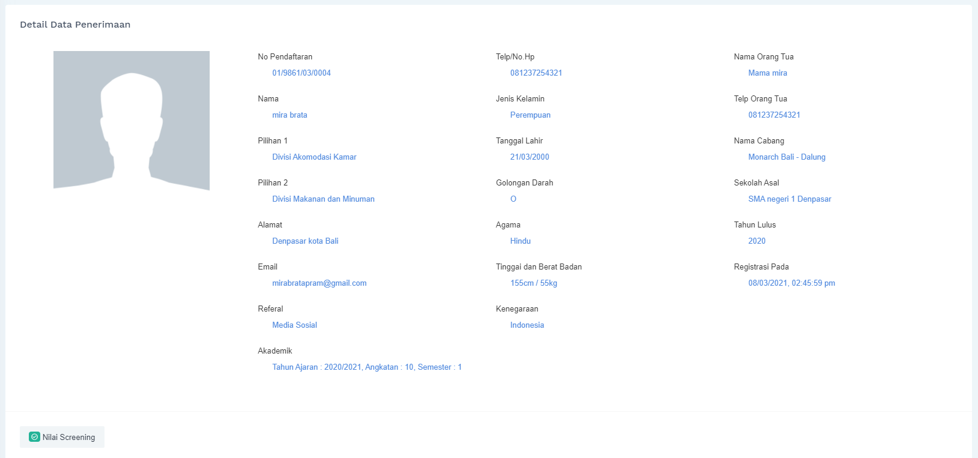Click the applicant profile photo placeholder
The height and width of the screenshot is (458, 978).
pyautogui.click(x=132, y=121)
